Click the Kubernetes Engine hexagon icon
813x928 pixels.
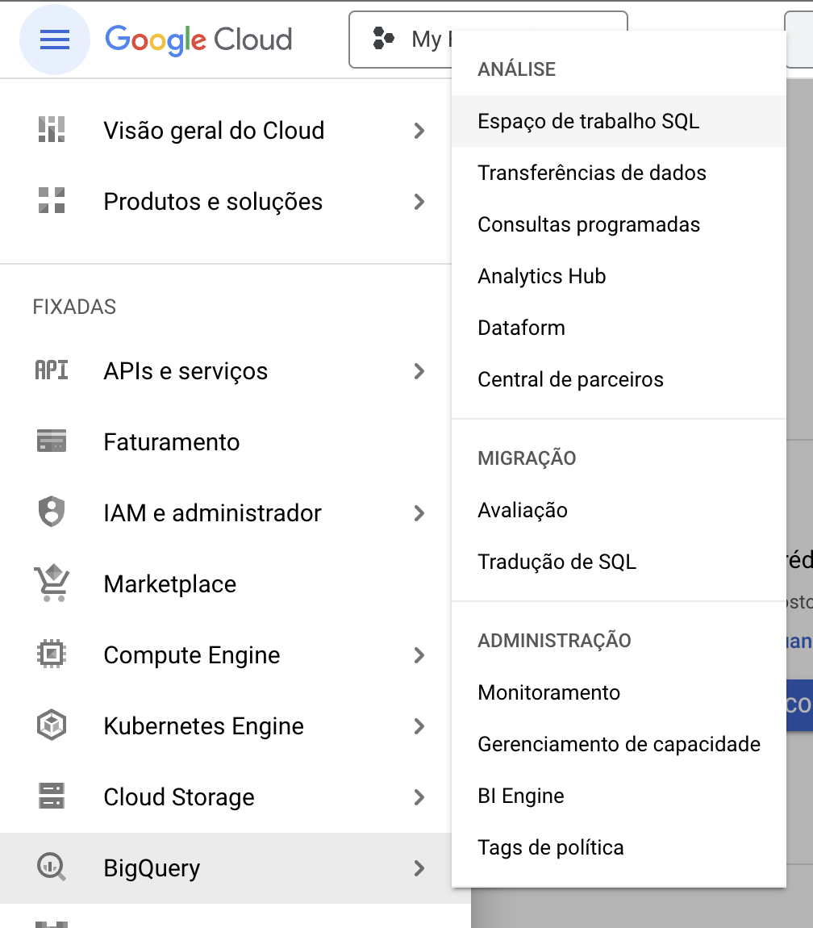point(52,725)
